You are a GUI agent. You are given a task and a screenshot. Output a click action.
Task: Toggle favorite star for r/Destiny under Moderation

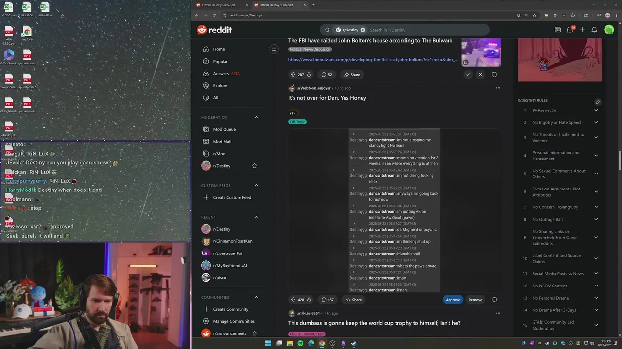tap(254, 166)
